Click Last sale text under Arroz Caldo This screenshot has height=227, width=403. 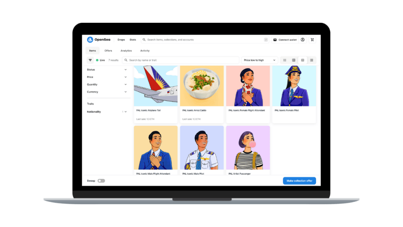tap(192, 119)
